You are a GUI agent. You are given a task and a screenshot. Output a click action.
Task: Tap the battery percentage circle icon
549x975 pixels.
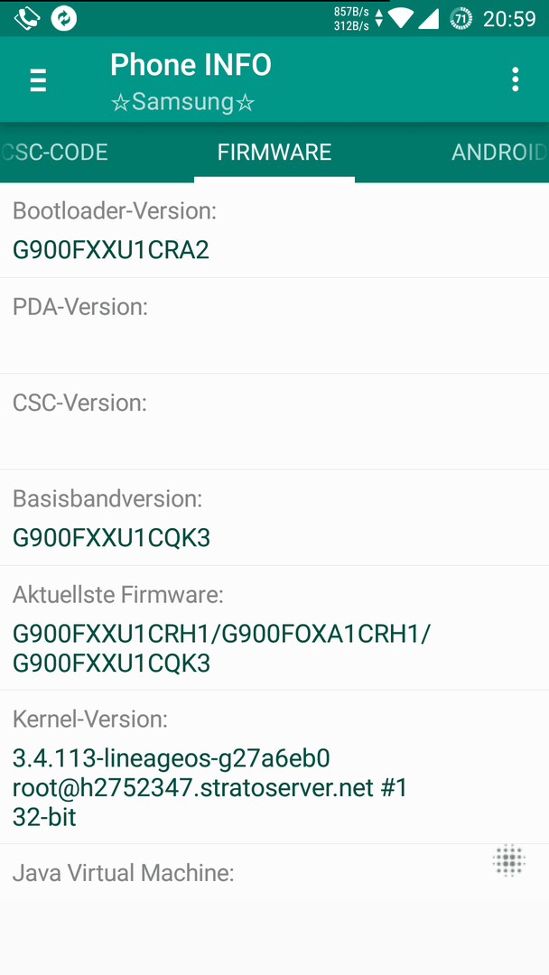(x=461, y=19)
